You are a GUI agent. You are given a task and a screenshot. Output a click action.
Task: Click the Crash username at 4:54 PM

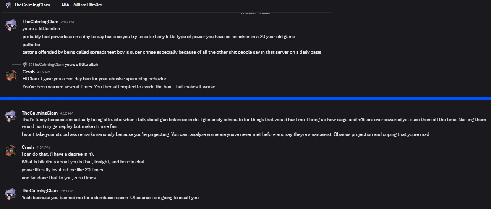(x=28, y=147)
